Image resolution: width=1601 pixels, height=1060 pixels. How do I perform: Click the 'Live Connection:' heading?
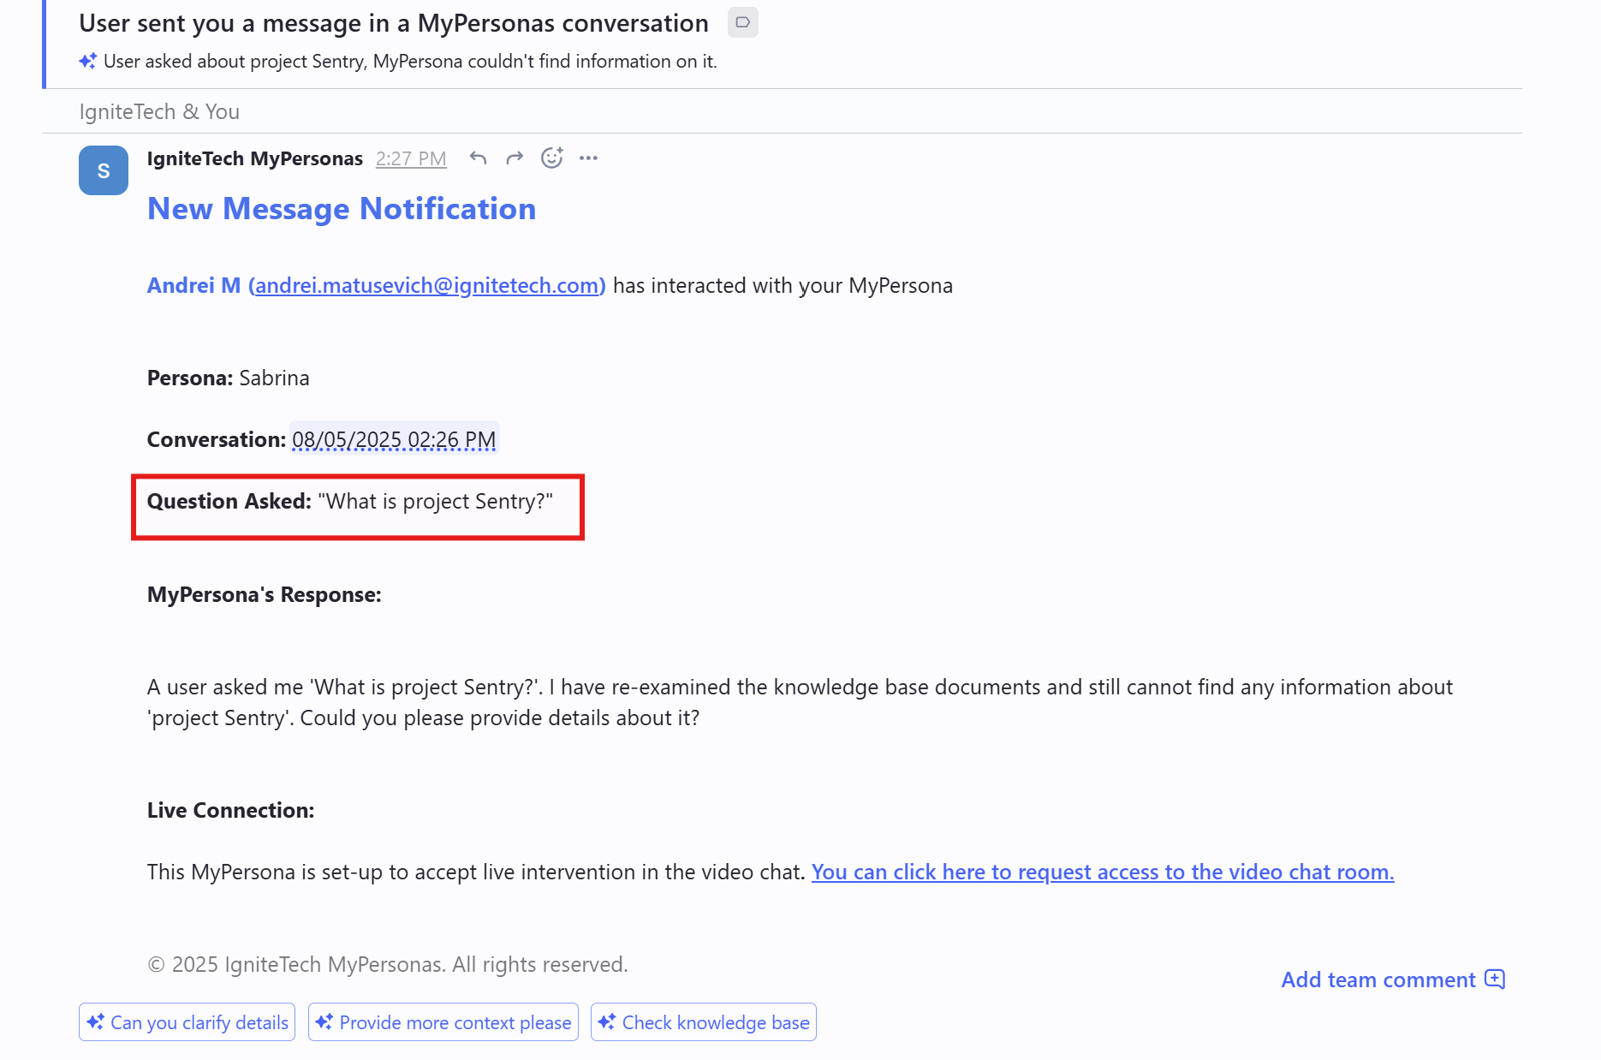tap(231, 810)
